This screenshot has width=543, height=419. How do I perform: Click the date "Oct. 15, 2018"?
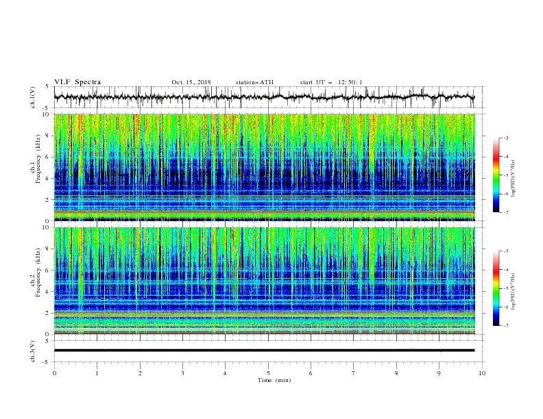[x=191, y=82]
